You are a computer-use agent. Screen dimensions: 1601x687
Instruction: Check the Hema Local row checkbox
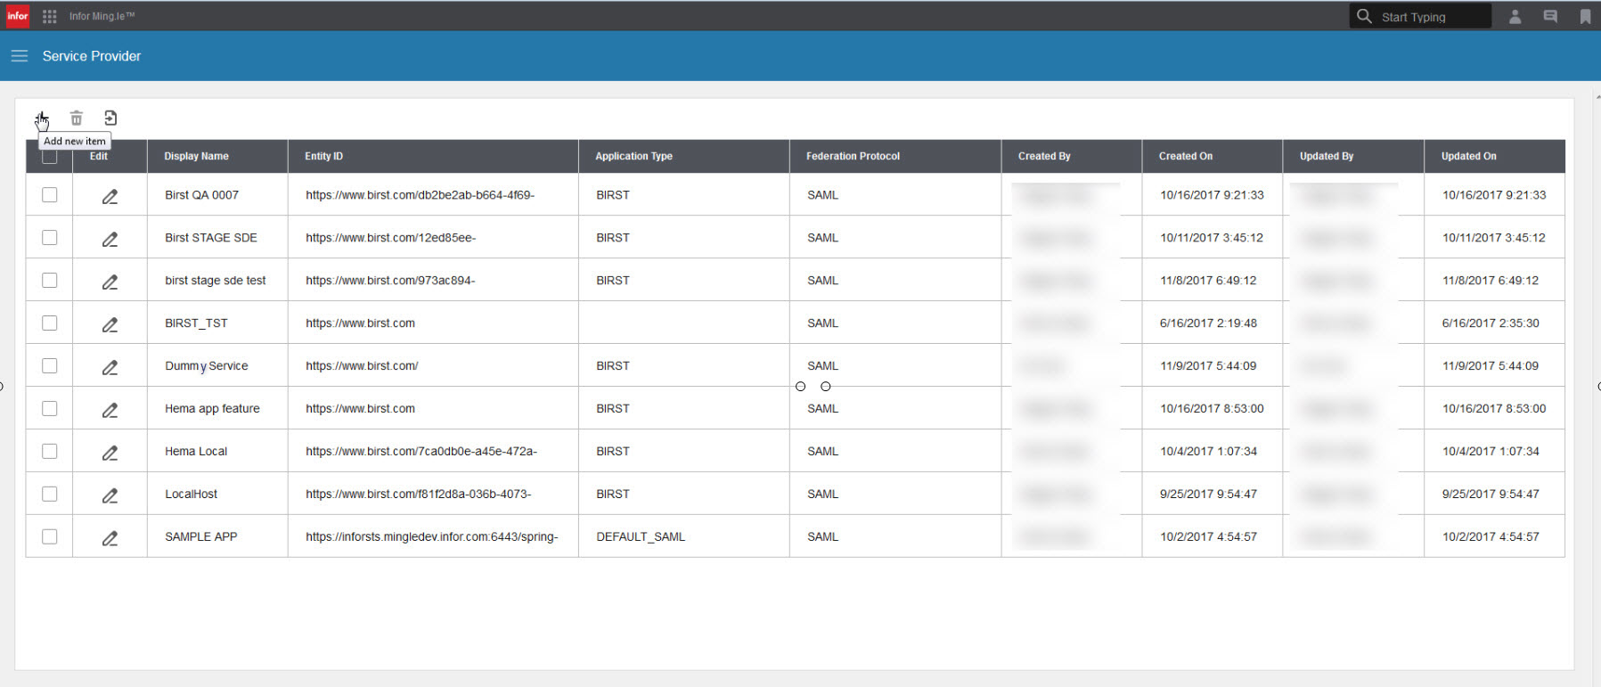point(50,451)
